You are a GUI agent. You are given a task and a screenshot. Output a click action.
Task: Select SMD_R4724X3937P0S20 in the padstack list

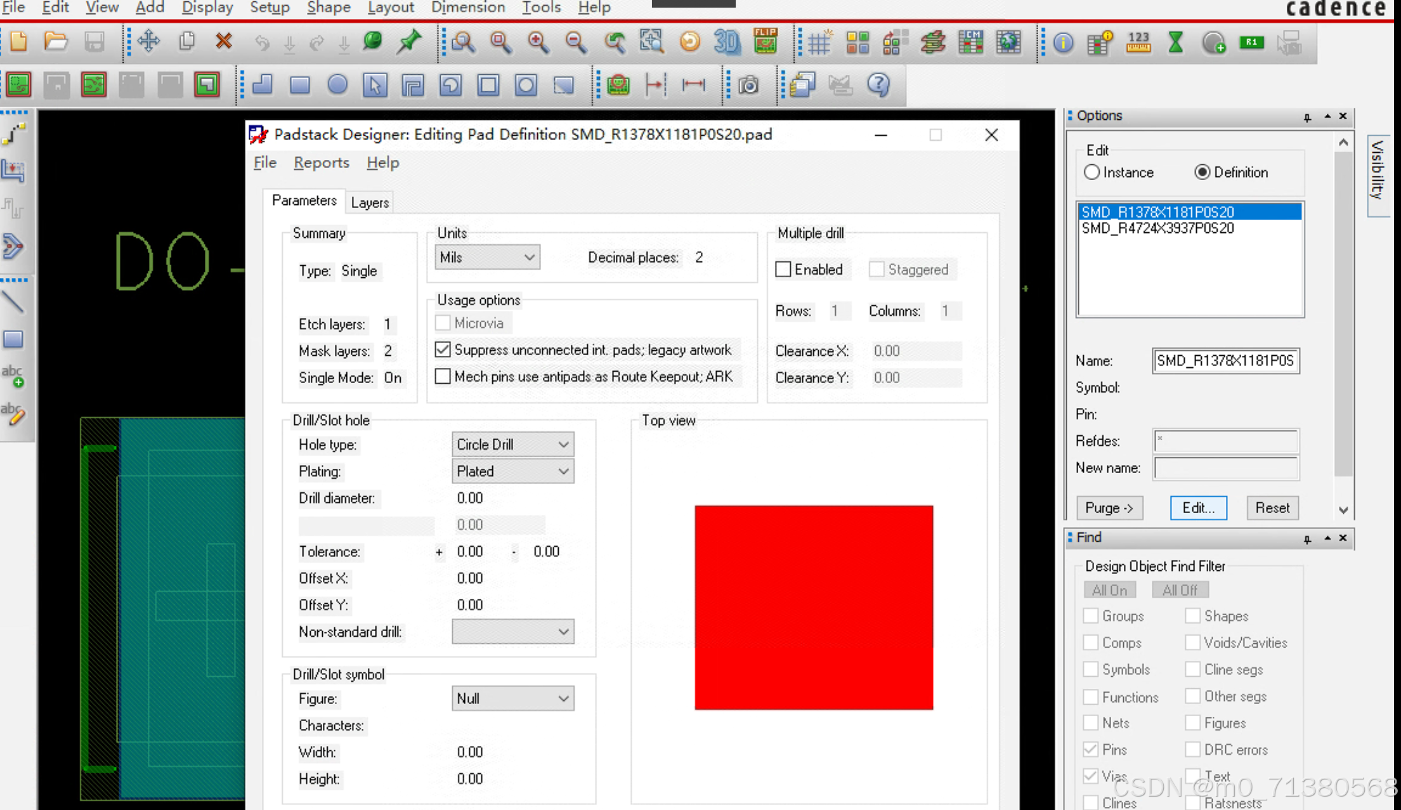1157,228
